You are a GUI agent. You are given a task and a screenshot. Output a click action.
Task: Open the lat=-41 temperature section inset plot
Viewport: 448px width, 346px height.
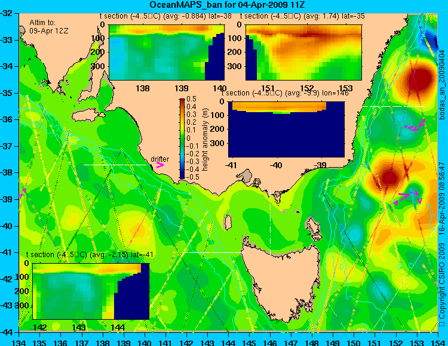coord(91,291)
